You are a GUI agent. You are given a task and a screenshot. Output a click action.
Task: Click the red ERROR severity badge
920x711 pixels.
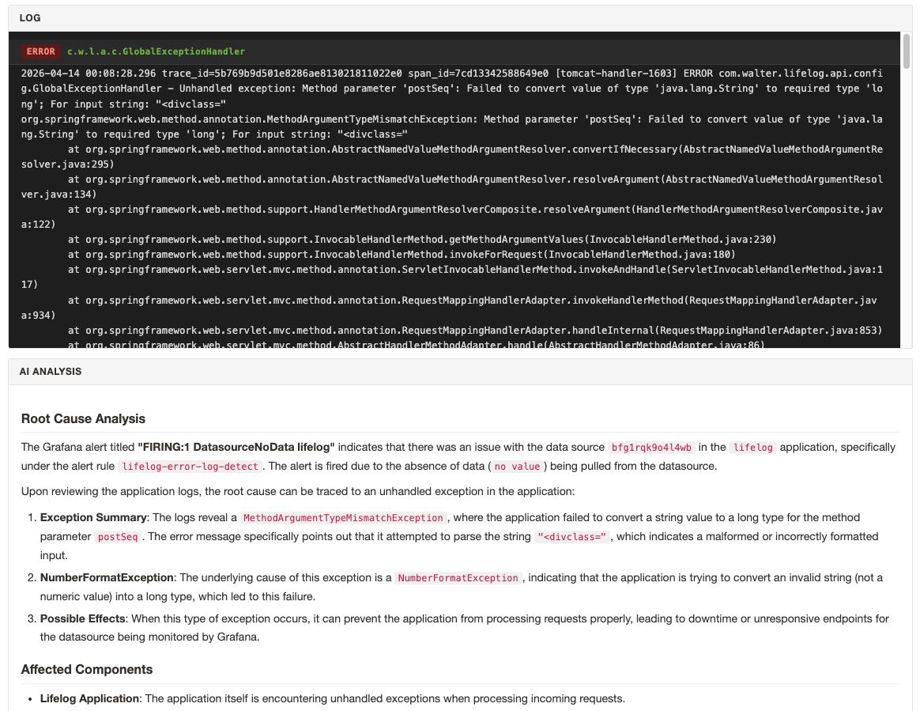click(40, 51)
